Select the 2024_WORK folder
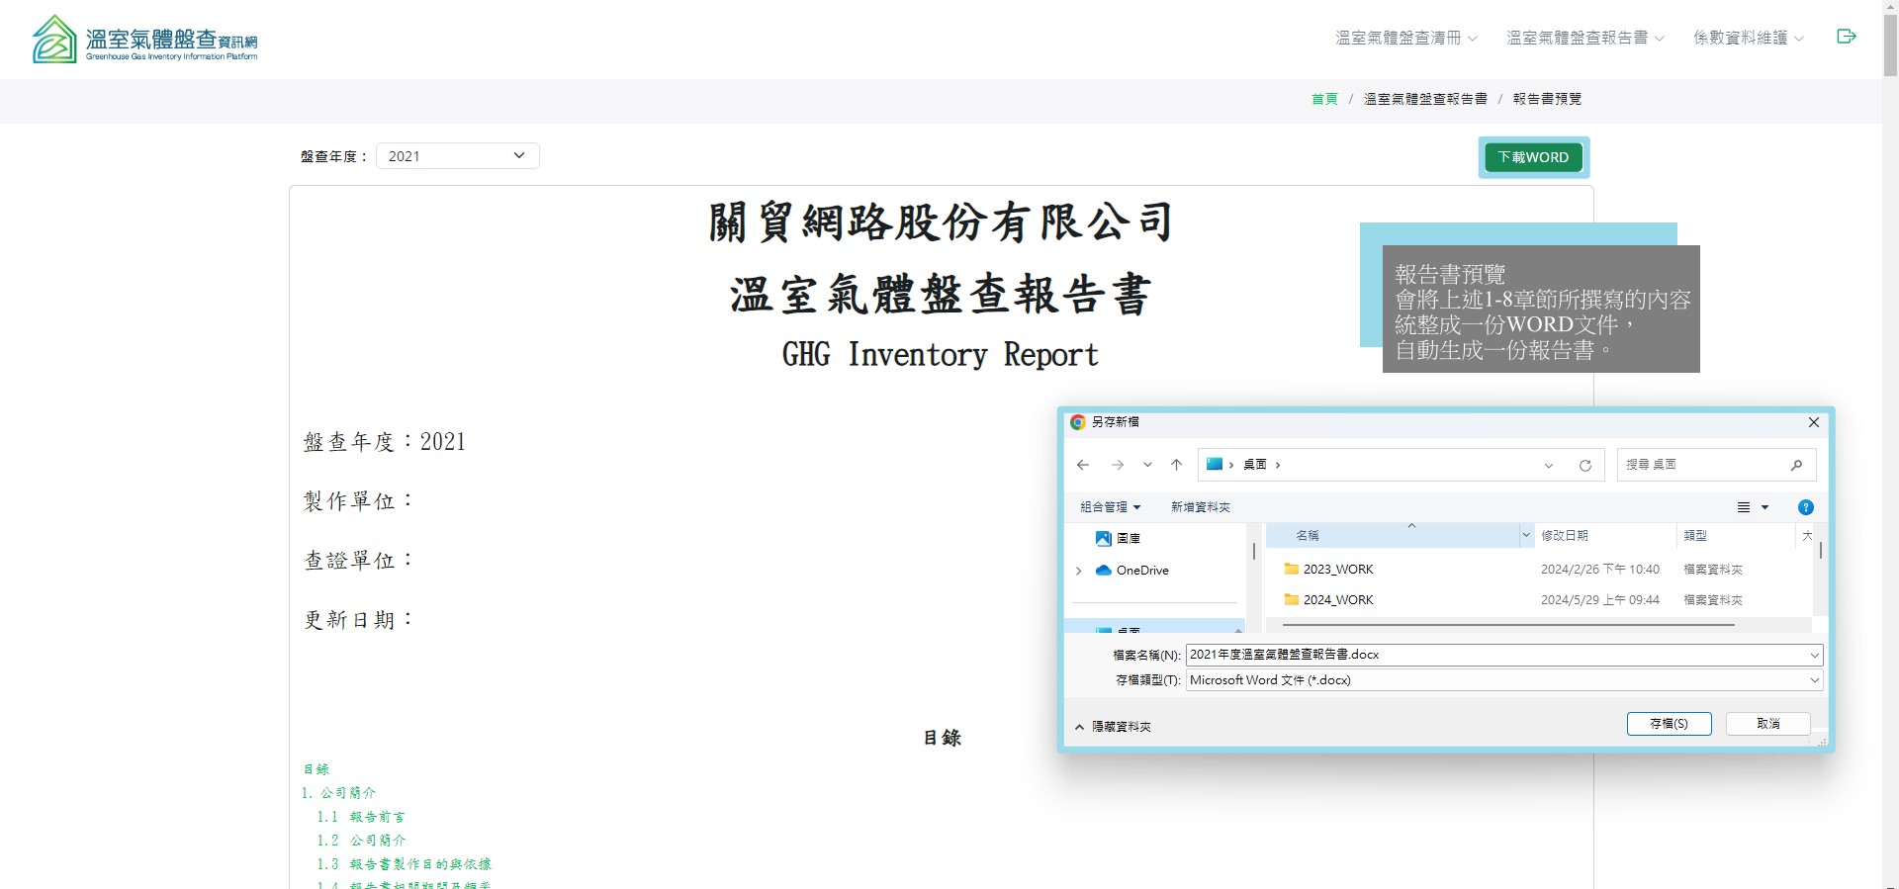 pyautogui.click(x=1337, y=600)
